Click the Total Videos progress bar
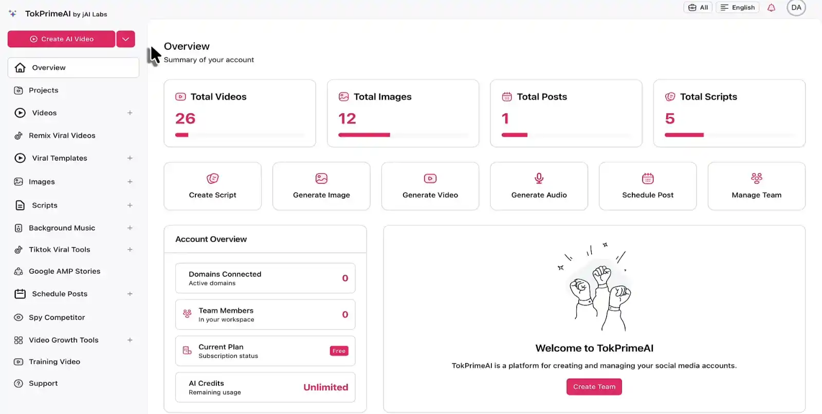 240,135
